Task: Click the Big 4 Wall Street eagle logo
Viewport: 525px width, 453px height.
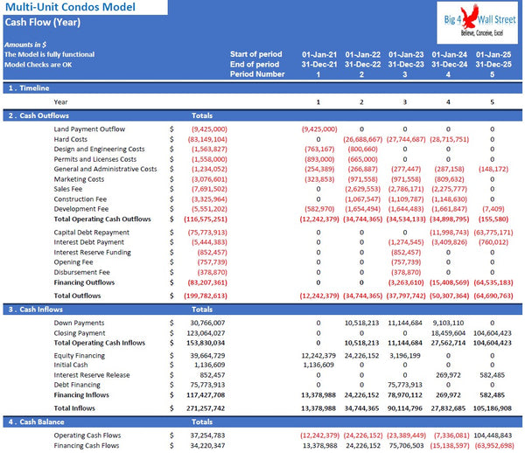Action: [479, 19]
